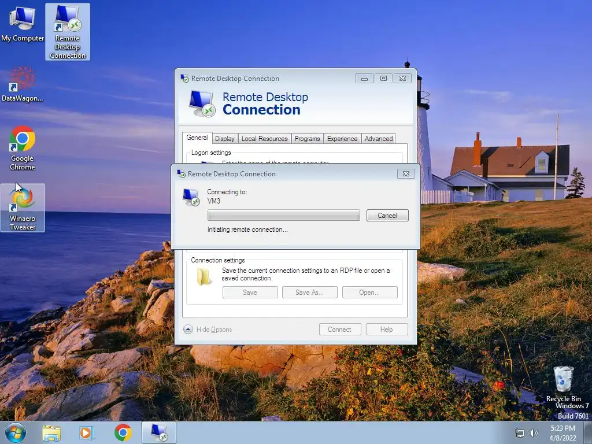Minimize the main Remote Desktop Connection window
592x444 pixels.
coord(364,78)
